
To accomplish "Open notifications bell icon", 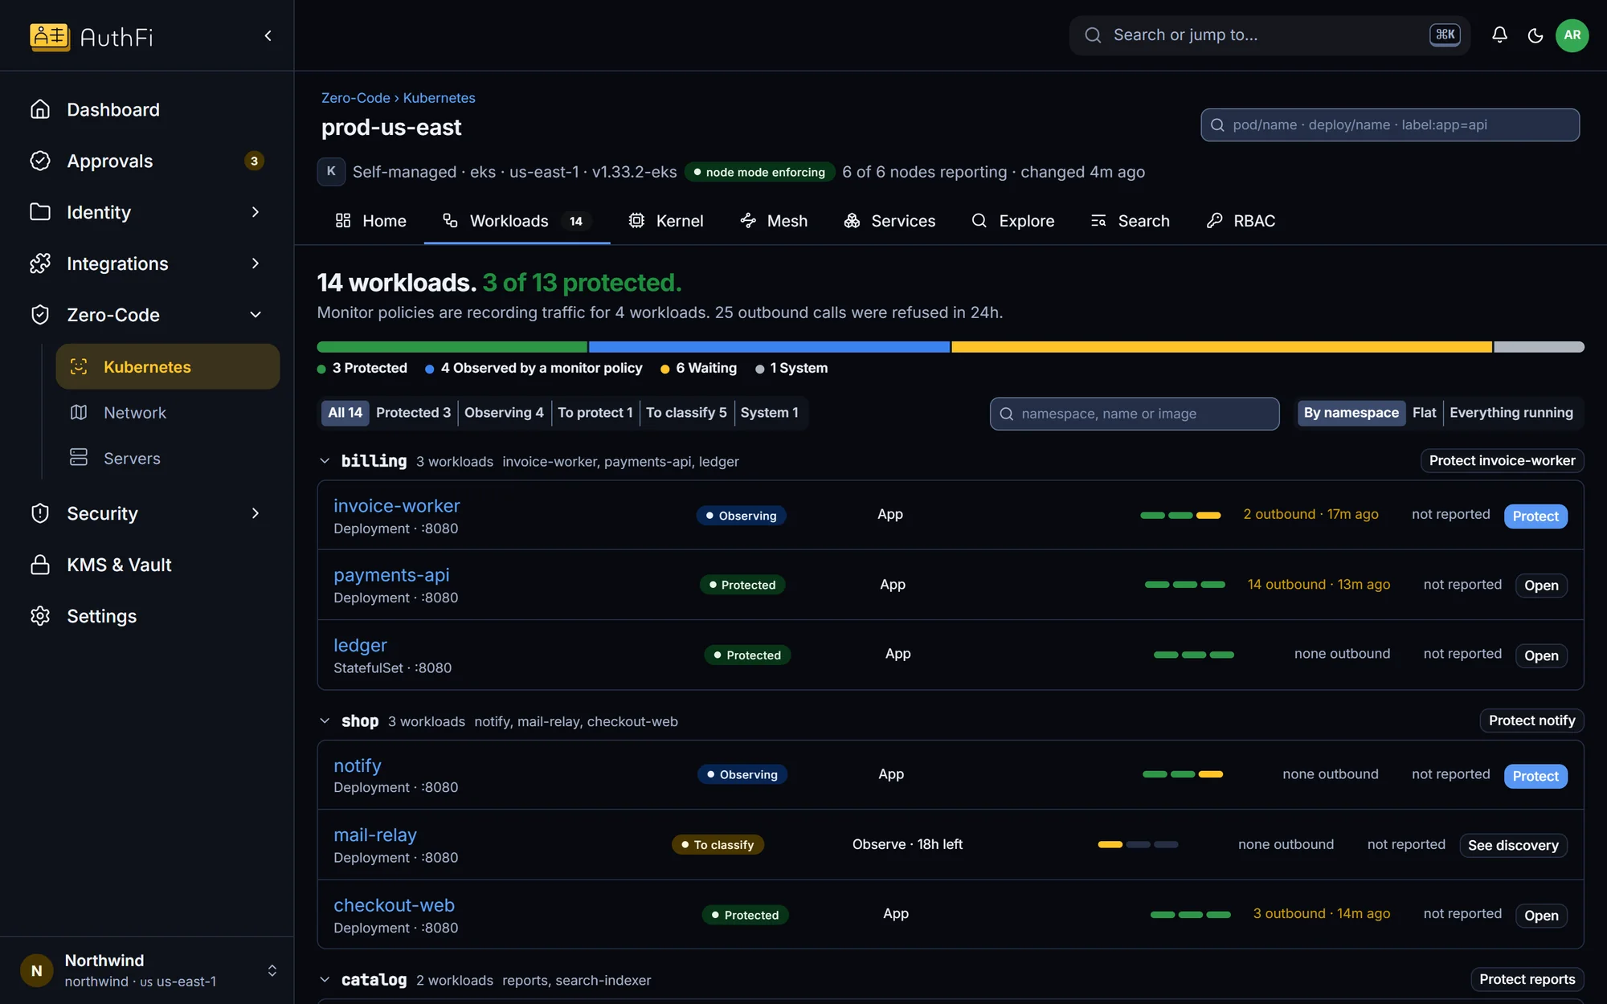I will [1499, 35].
